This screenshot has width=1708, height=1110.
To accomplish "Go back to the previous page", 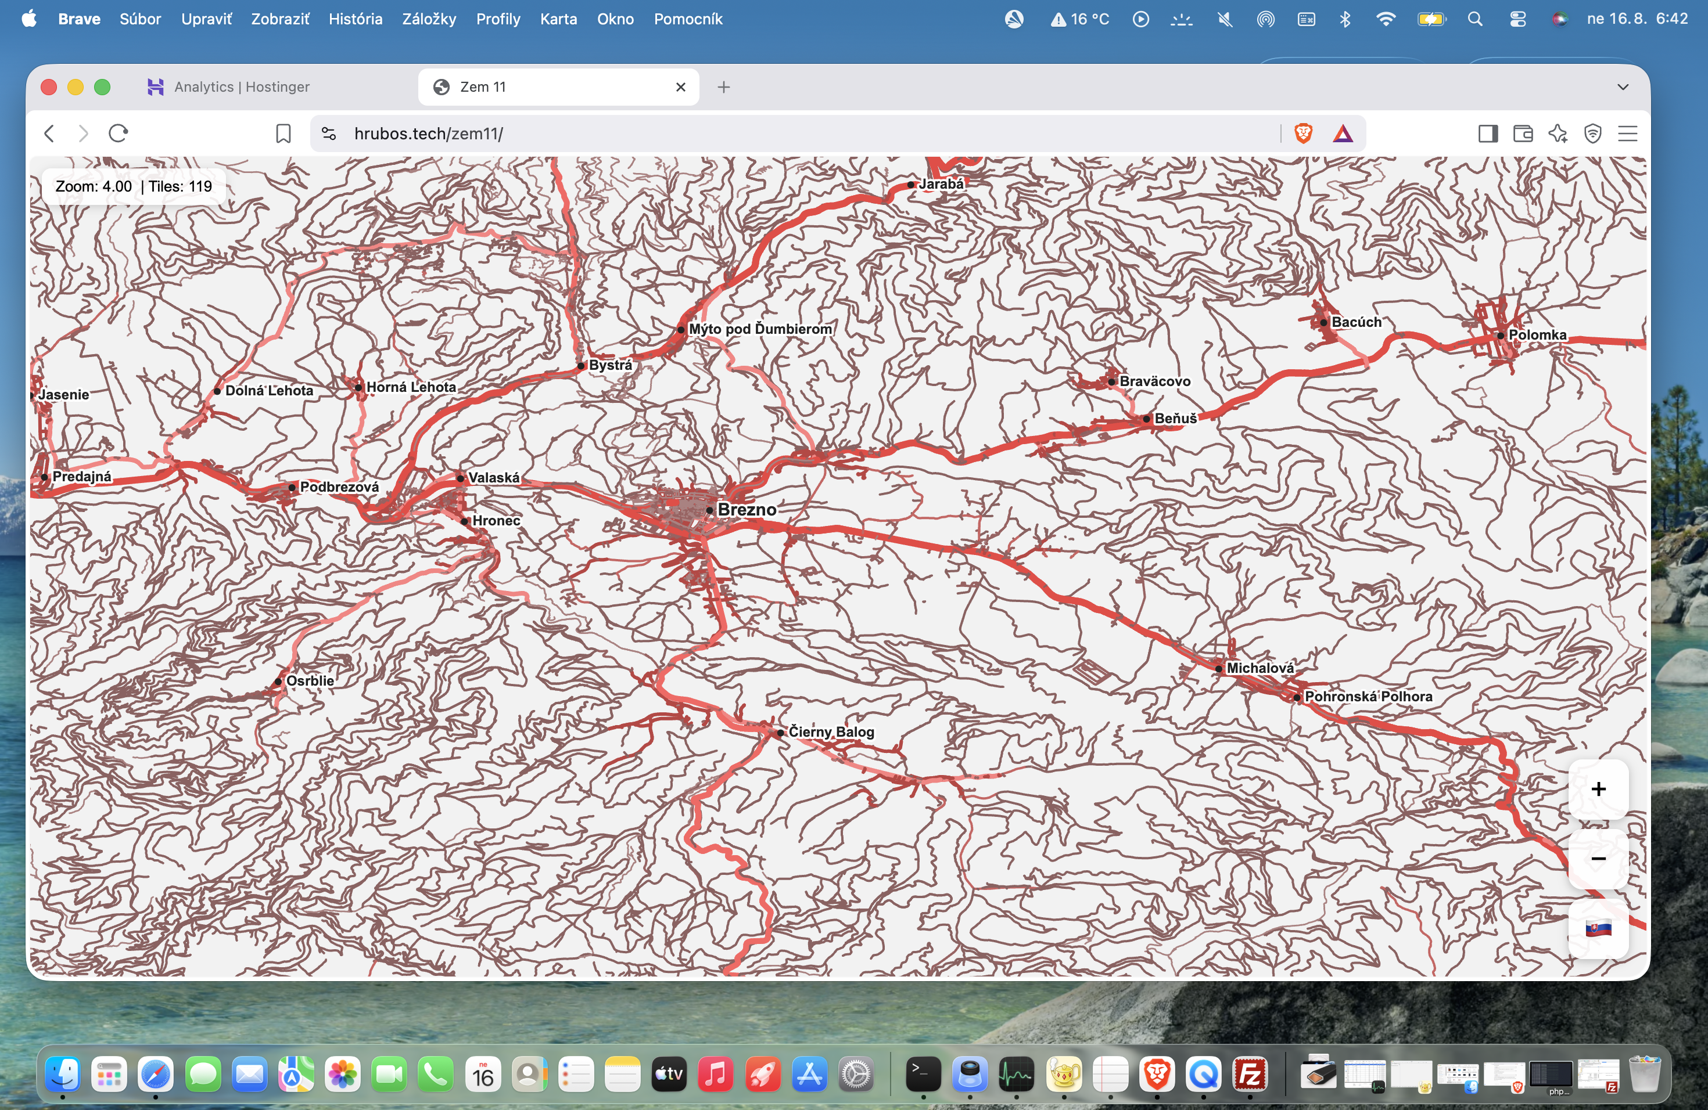I will pyautogui.click(x=49, y=134).
